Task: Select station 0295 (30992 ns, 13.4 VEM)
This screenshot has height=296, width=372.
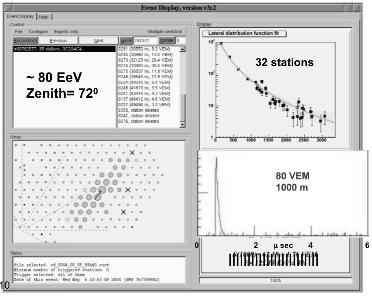Action: (145, 55)
